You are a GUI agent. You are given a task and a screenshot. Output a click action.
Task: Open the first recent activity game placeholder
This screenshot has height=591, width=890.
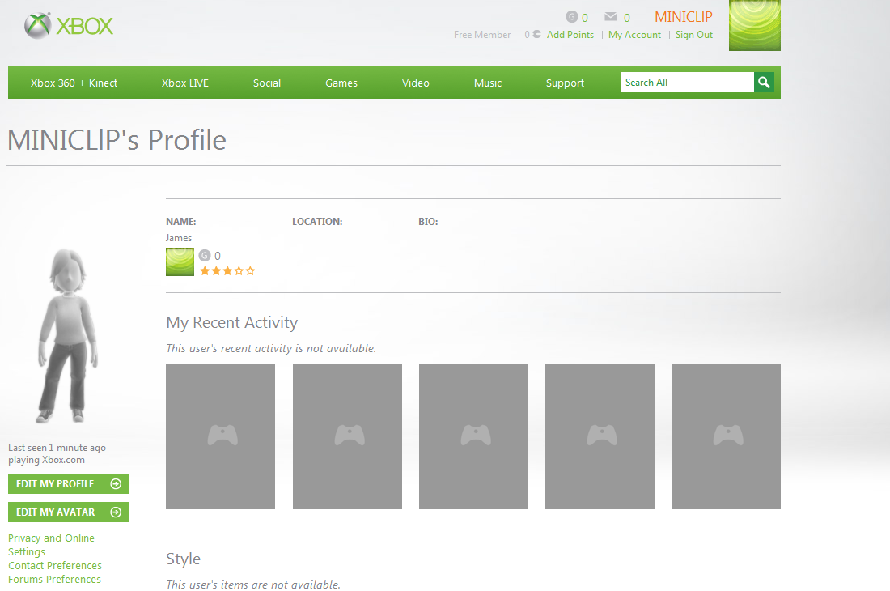click(x=220, y=436)
